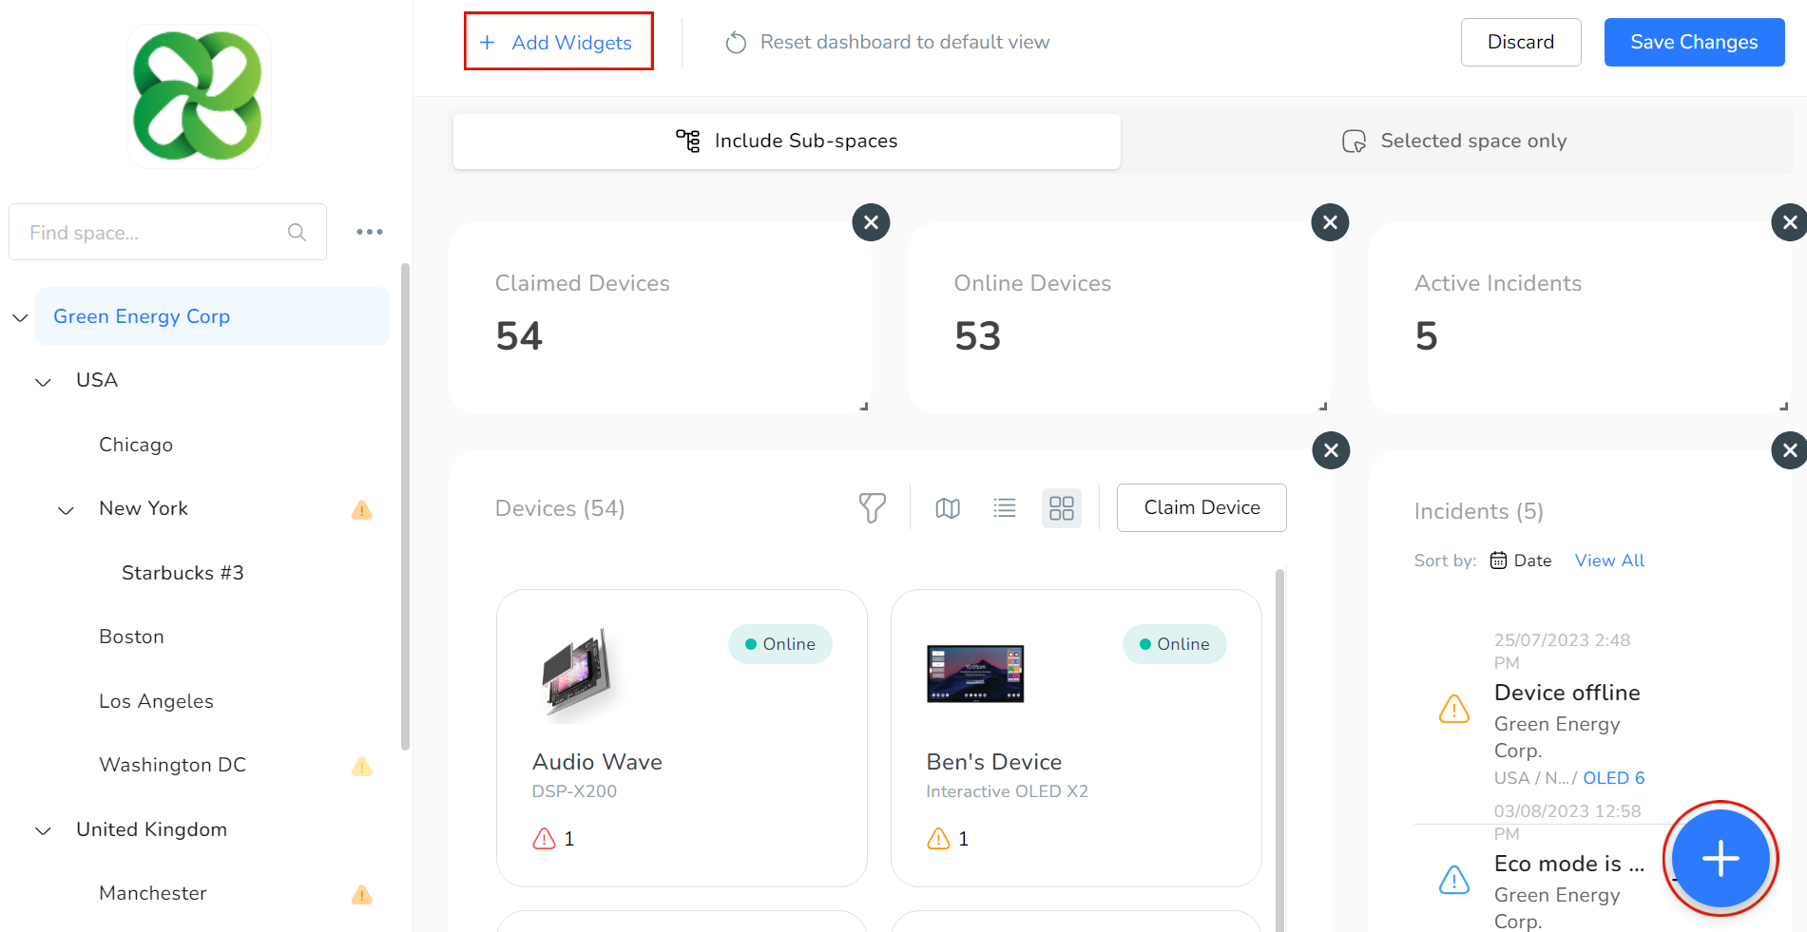Image resolution: width=1807 pixels, height=932 pixels.
Task: Click Save Changes button
Action: [x=1694, y=42]
